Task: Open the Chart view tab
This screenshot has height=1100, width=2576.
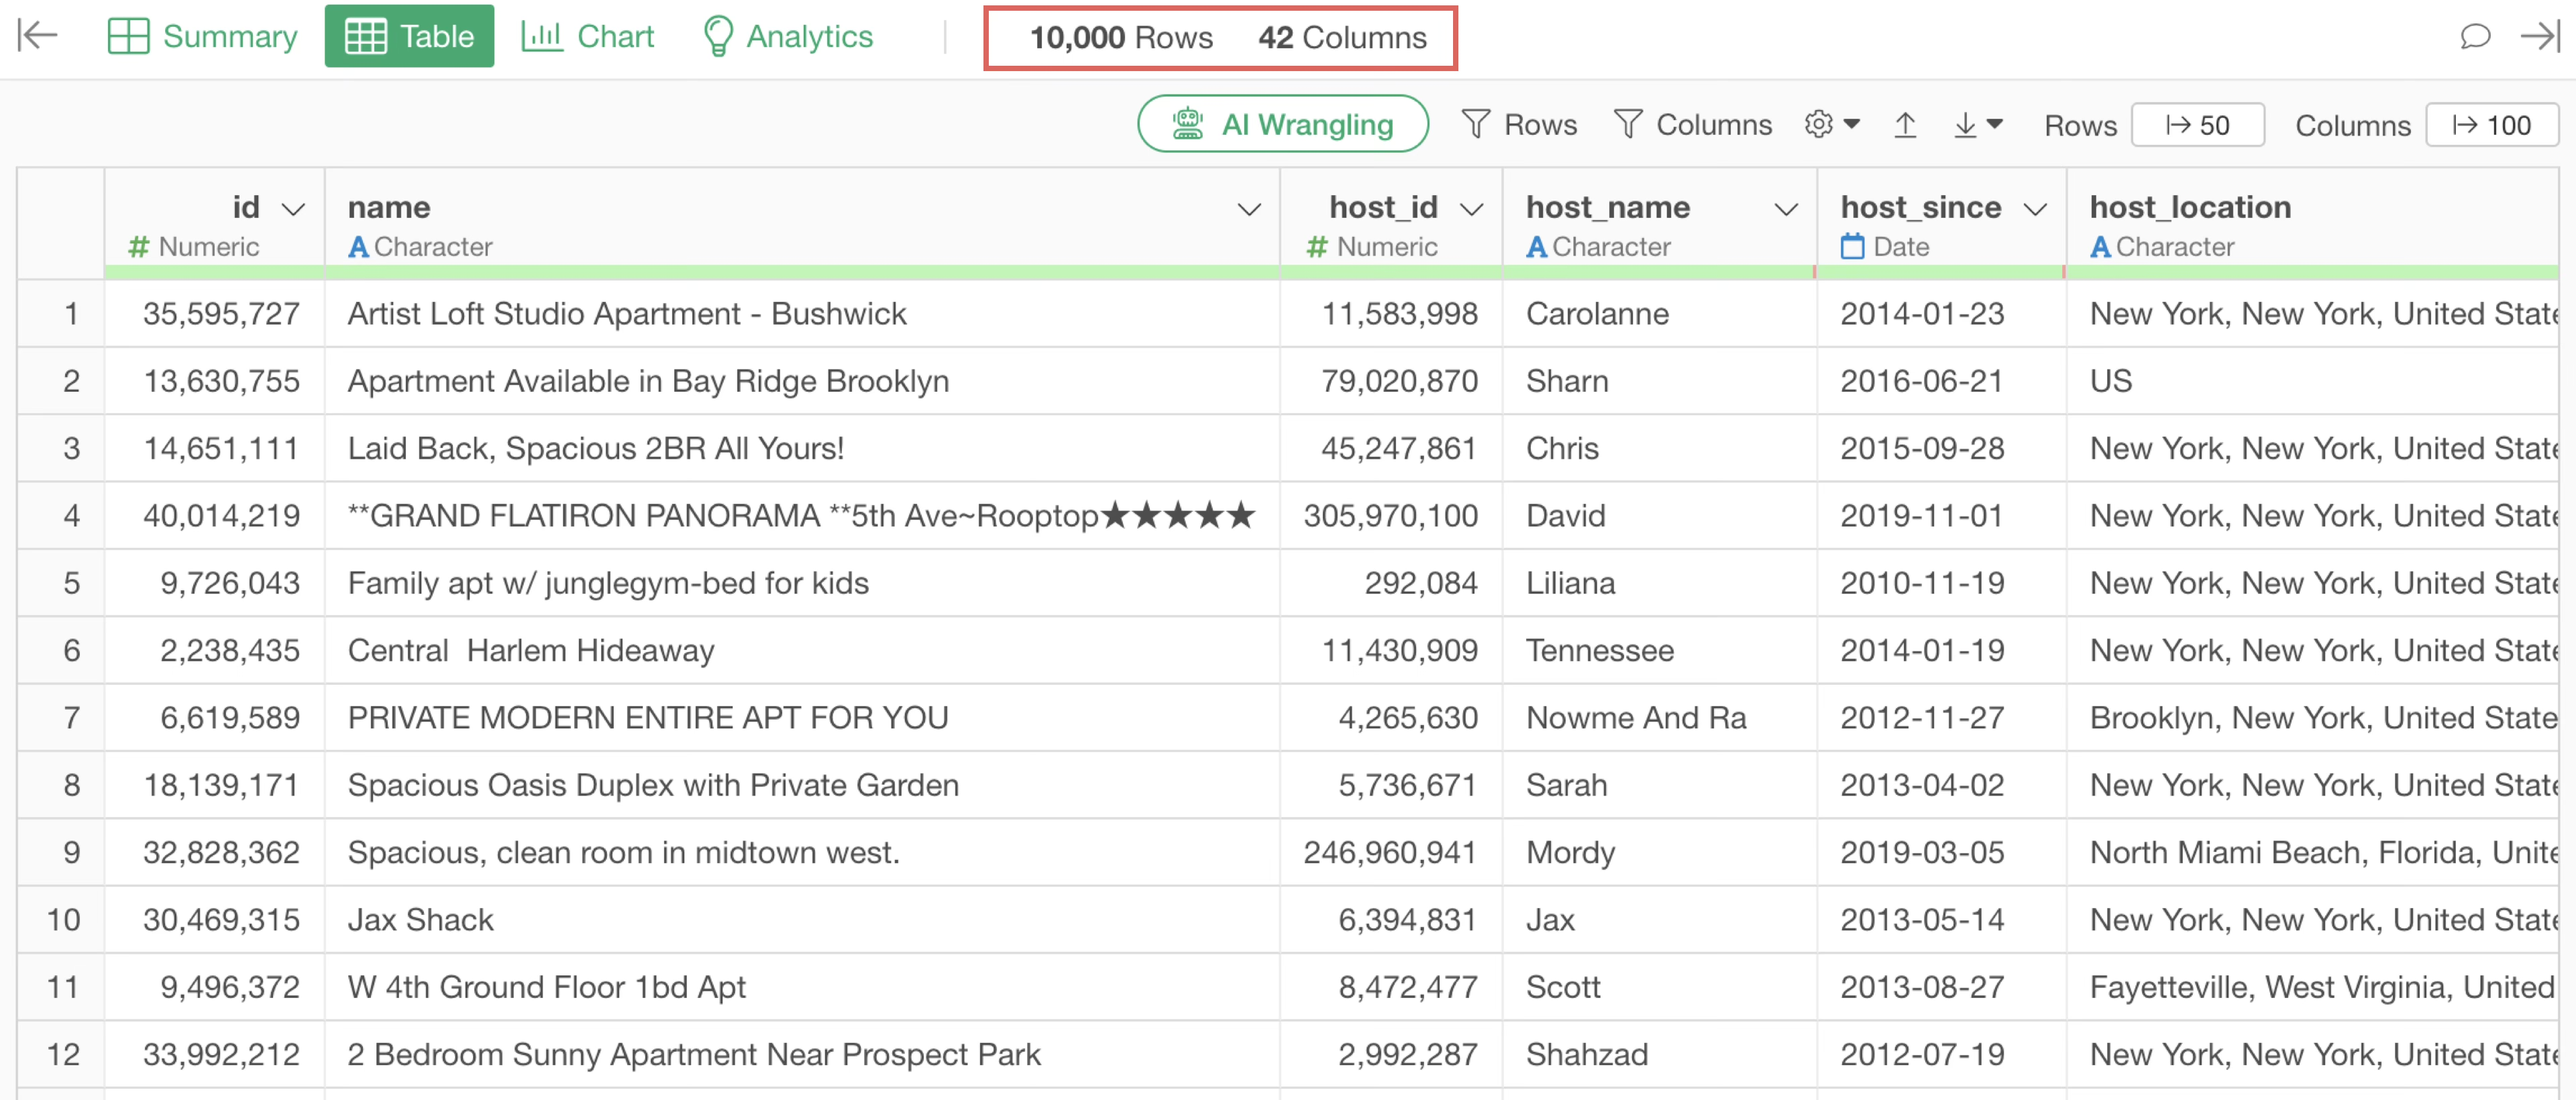Action: 587,36
